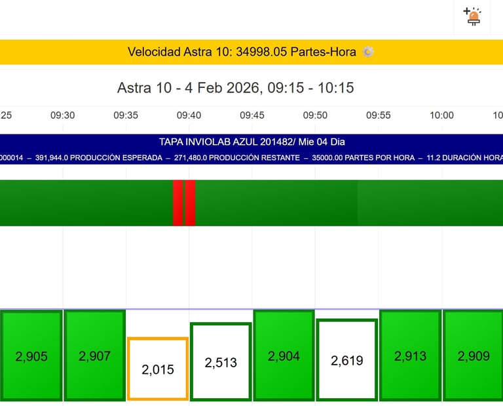Click green running status bar before stops
The image size is (503, 406).
click(x=86, y=203)
